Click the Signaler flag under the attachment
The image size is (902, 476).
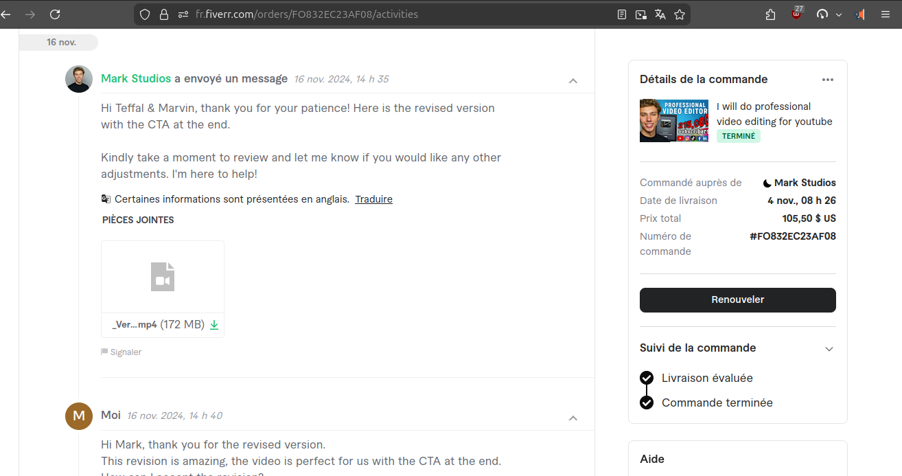click(122, 352)
